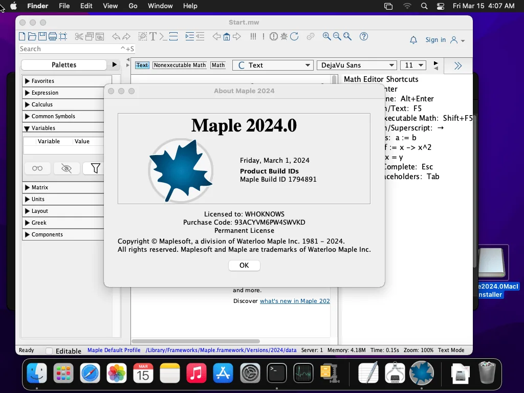Insert code edit region icon
Image resolution: width=524 pixels, height=393 pixels.
pos(143,36)
